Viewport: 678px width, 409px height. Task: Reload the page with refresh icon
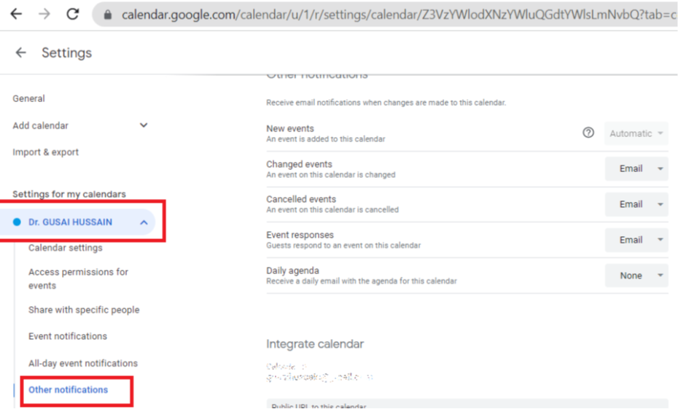[72, 14]
